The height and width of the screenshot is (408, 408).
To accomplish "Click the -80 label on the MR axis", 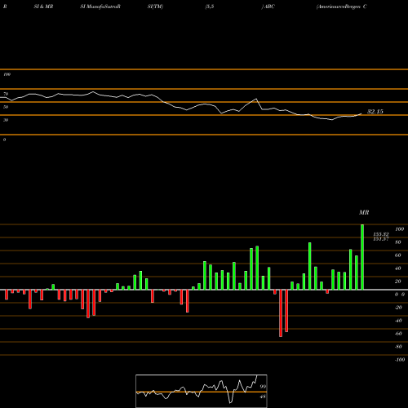I will (x=398, y=347).
